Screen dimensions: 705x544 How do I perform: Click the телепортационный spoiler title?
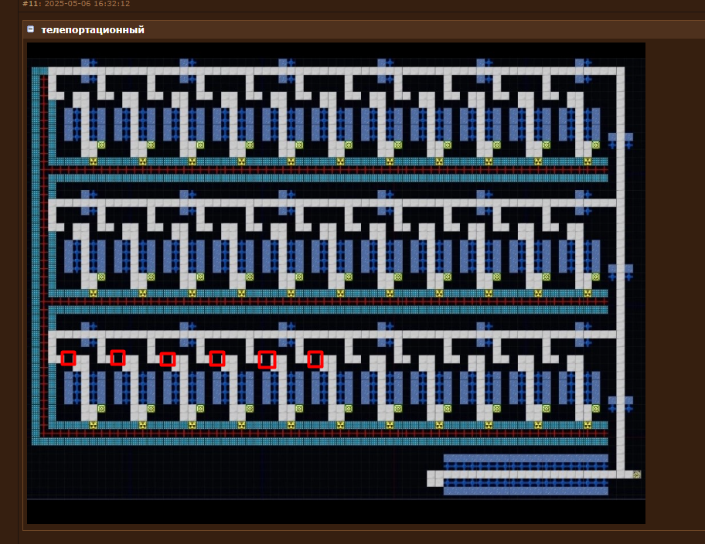[93, 29]
